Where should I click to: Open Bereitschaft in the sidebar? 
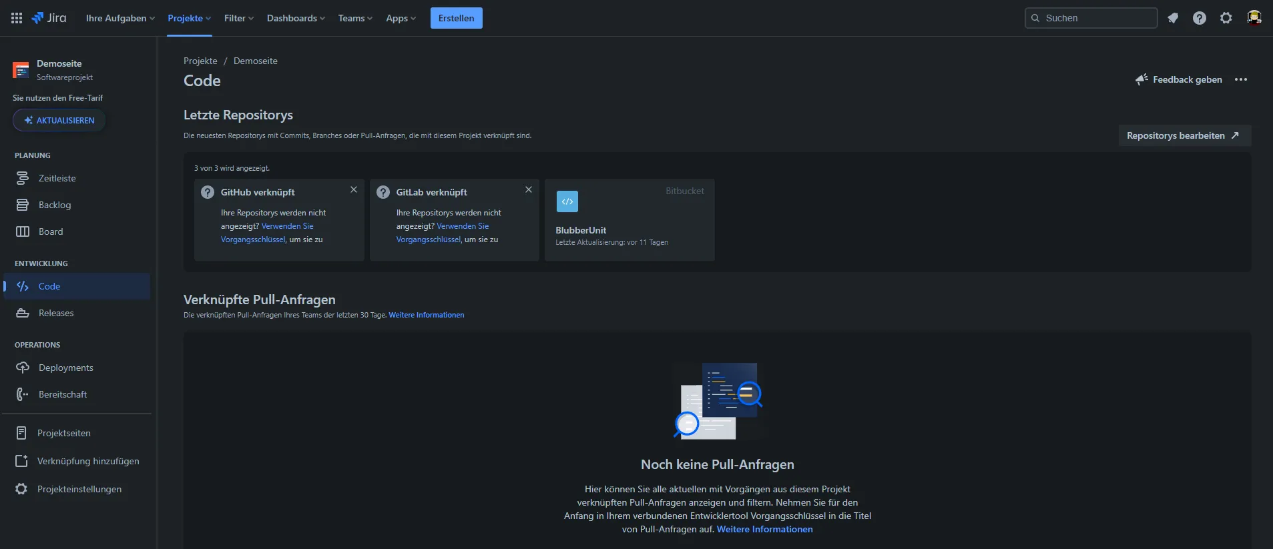pos(77,394)
